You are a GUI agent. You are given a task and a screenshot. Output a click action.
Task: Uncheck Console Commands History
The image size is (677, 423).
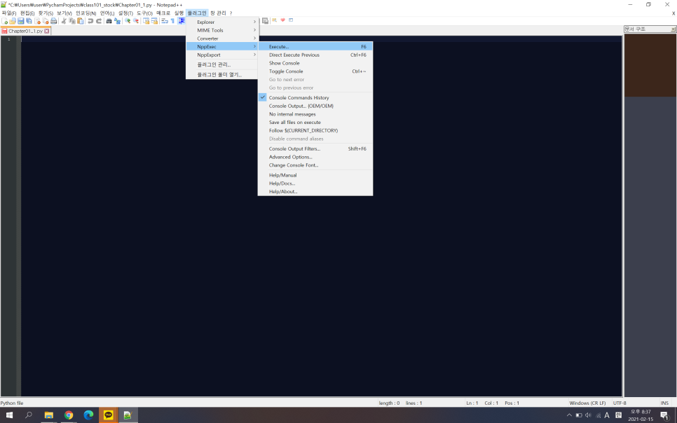click(315, 97)
